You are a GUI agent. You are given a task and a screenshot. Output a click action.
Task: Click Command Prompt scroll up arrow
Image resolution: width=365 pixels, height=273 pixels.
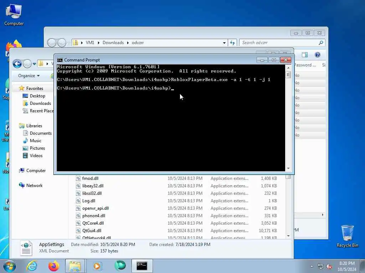tap(288, 68)
